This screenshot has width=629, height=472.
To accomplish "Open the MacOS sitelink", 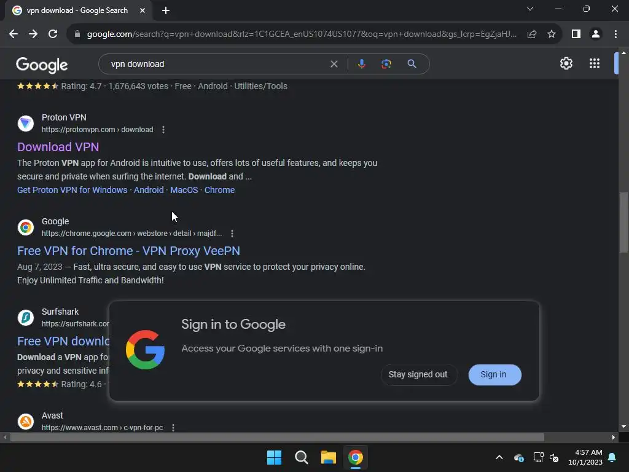I will click(184, 190).
